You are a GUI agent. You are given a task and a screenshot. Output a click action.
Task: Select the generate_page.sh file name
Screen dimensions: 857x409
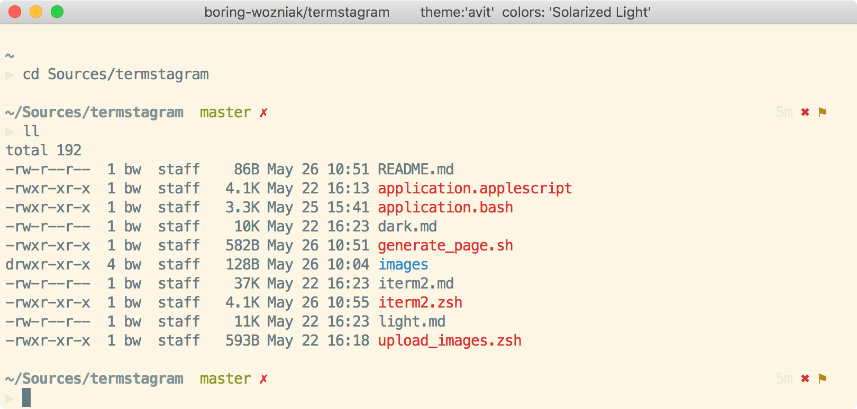coord(445,245)
